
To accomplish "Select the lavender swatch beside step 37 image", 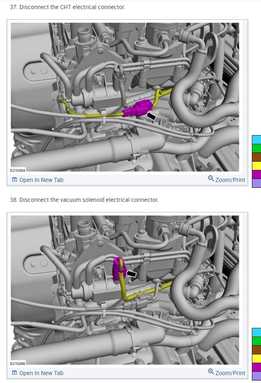I will coord(256,183).
